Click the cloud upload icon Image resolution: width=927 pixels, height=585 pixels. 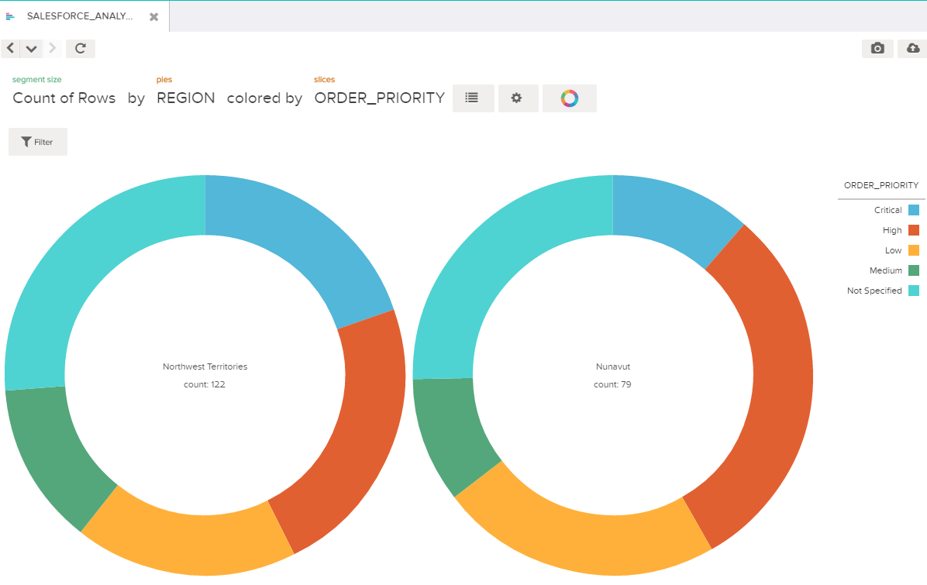(913, 49)
